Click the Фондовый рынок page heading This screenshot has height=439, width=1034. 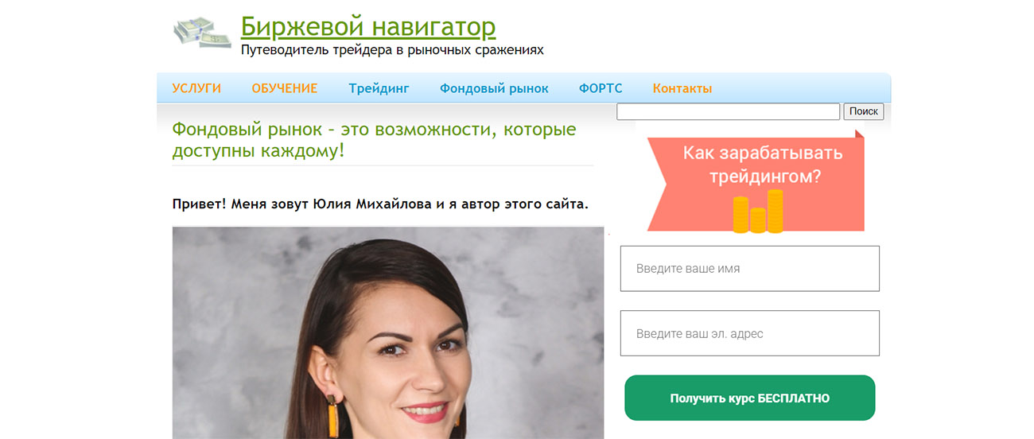point(374,139)
